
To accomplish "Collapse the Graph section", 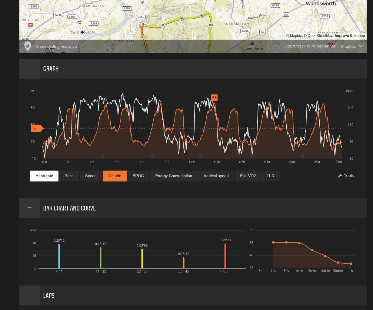I will point(29,69).
